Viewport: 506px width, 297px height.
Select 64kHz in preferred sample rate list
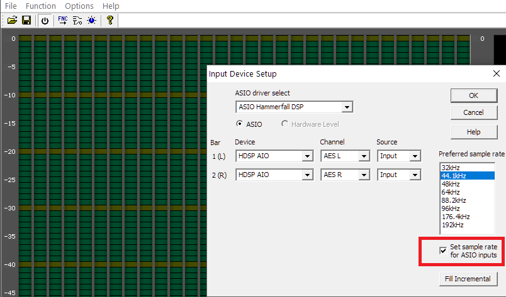[x=467, y=192]
